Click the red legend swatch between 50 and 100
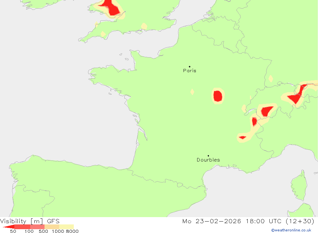Image resolution: width=318 pixels, height=233 pixels. 22,227
